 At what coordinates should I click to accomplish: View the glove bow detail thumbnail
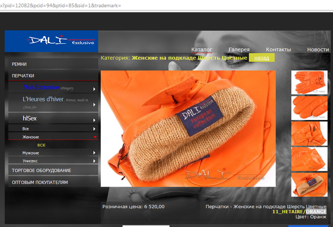point(309,133)
